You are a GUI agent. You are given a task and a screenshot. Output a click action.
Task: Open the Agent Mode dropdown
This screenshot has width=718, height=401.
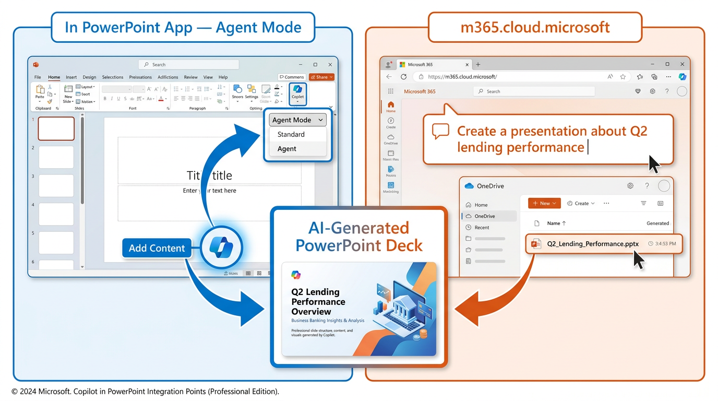(298, 120)
